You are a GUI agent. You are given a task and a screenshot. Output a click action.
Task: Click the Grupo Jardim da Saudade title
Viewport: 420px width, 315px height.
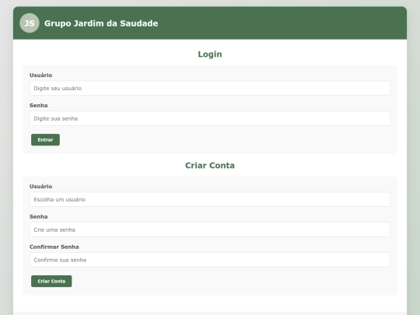pyautogui.click(x=101, y=23)
